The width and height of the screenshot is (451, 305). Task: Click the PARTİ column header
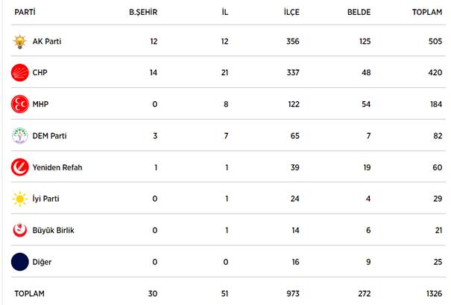[25, 12]
